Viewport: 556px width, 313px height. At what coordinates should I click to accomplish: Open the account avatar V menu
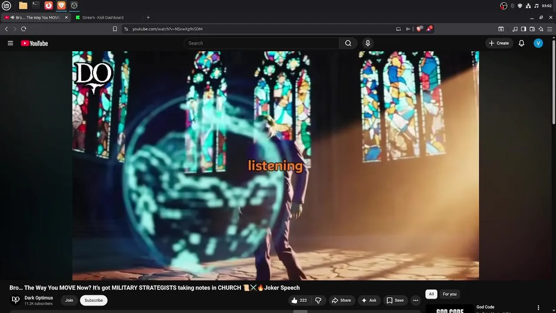[x=538, y=43]
